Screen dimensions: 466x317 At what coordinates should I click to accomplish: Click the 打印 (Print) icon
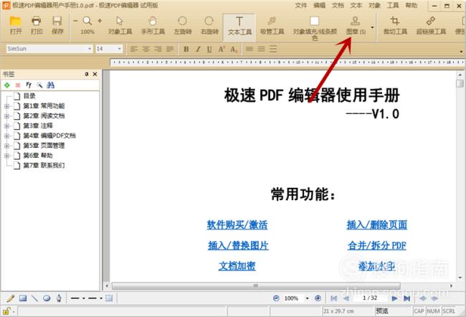(37, 22)
